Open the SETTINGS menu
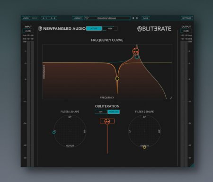 click(186, 18)
